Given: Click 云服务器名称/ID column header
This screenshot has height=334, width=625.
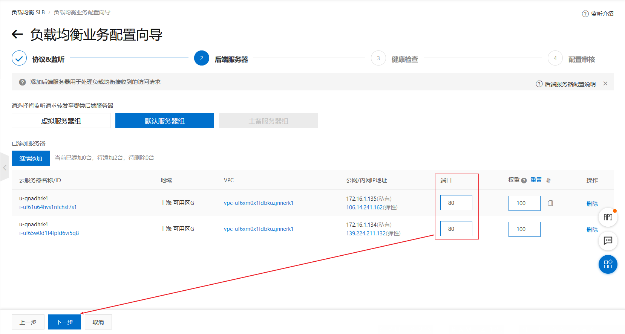Looking at the screenshot, I should pos(40,180).
